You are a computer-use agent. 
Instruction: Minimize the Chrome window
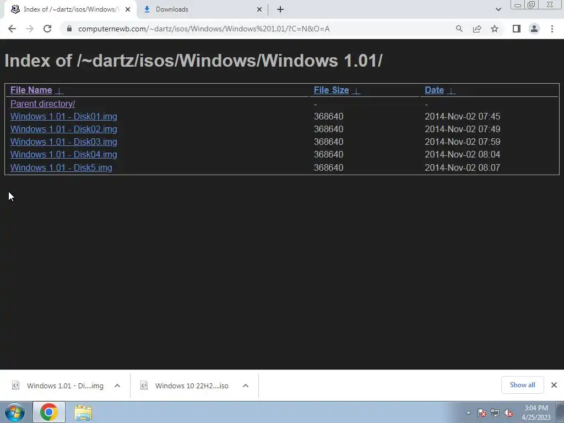[518, 5]
